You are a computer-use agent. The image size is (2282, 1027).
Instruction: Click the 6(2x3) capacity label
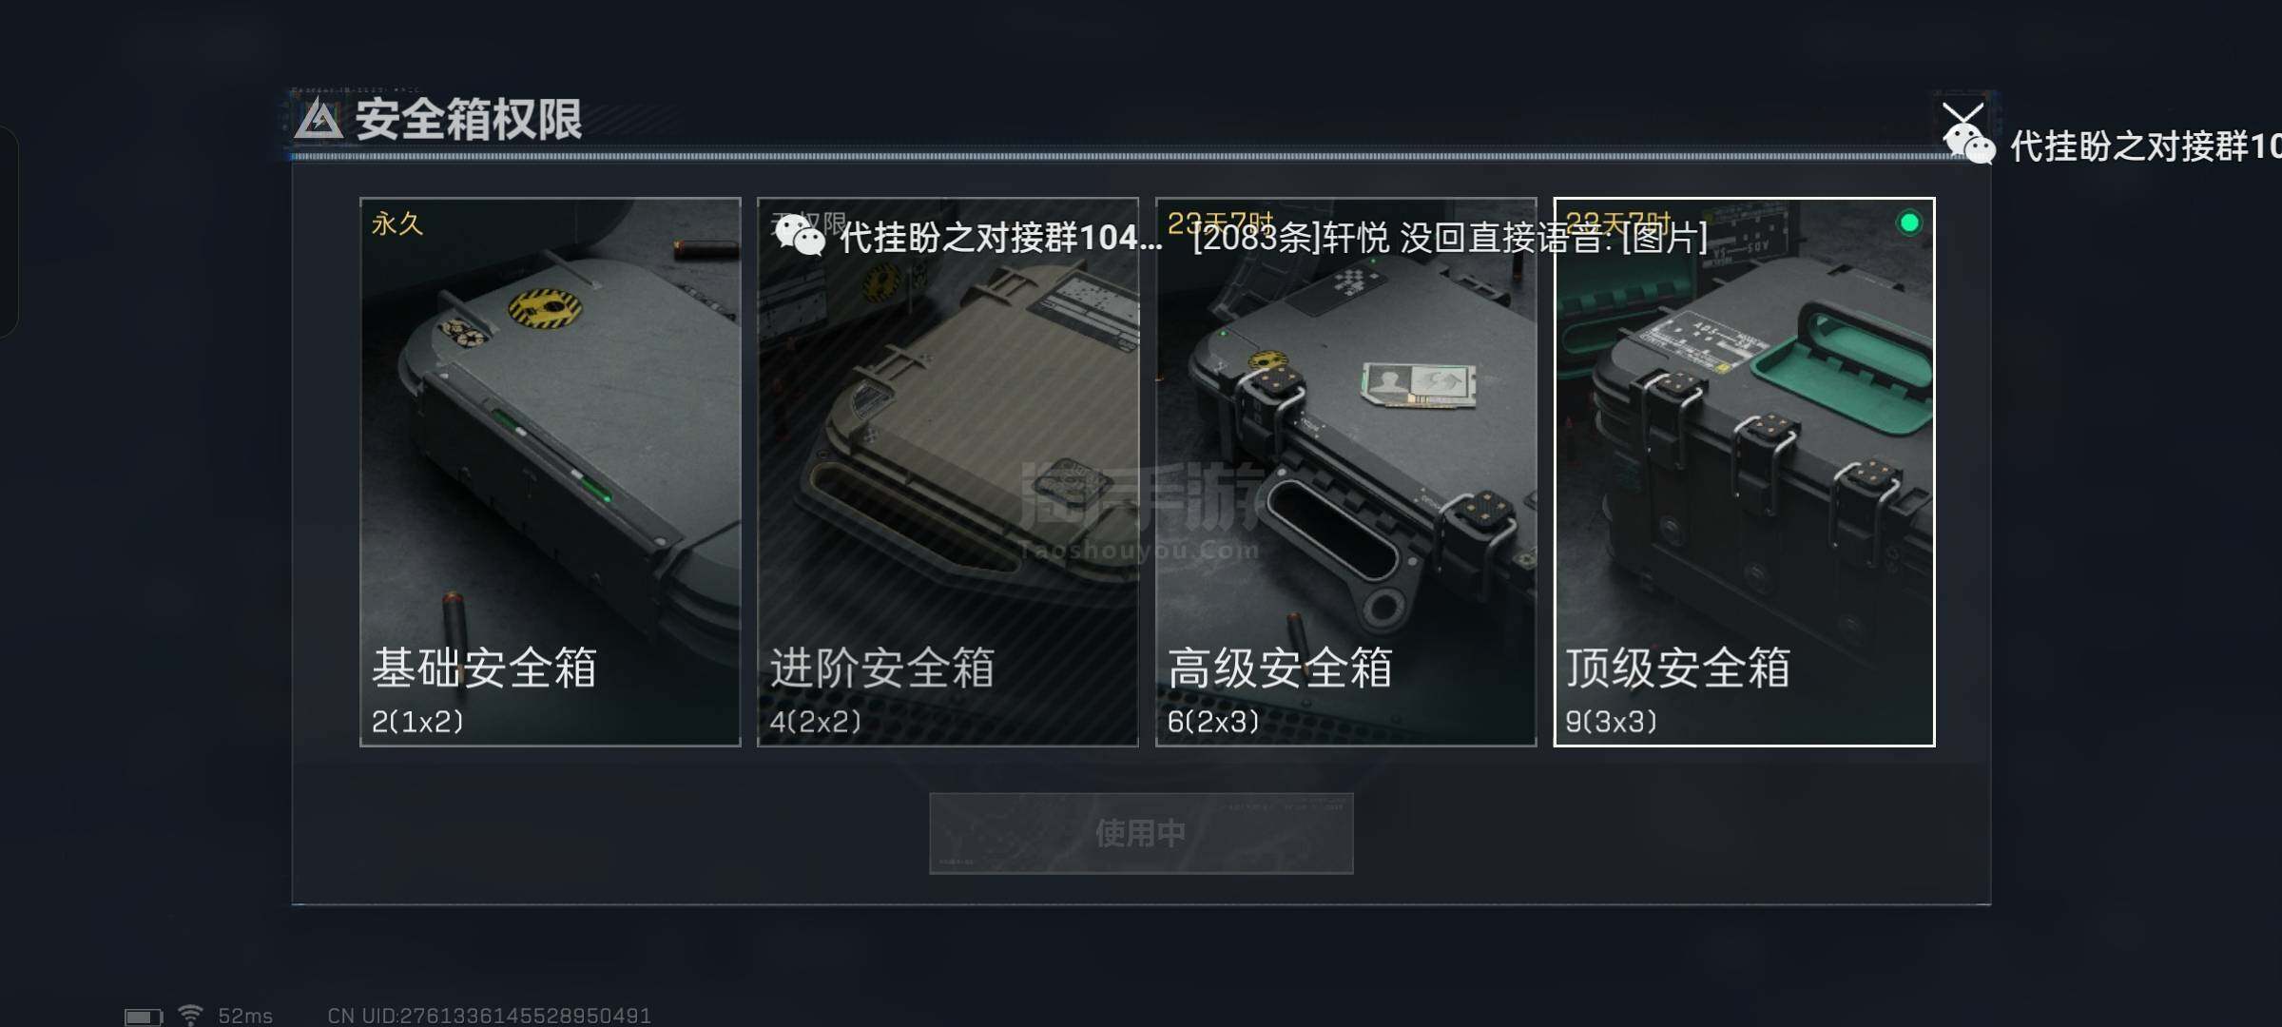coord(1213,722)
